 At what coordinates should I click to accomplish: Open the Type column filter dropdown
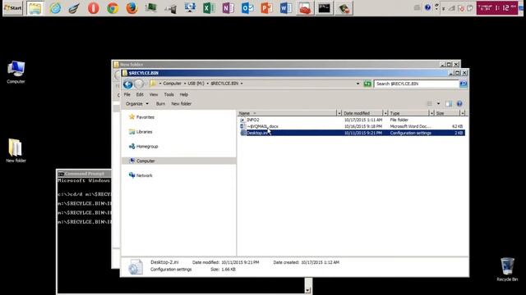pyautogui.click(x=431, y=113)
